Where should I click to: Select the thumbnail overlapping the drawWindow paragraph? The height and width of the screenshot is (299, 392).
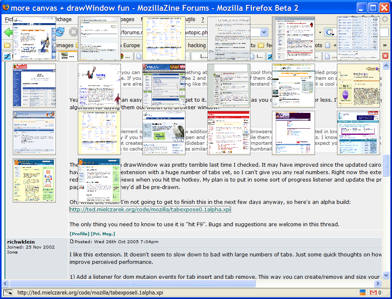pos(99,180)
